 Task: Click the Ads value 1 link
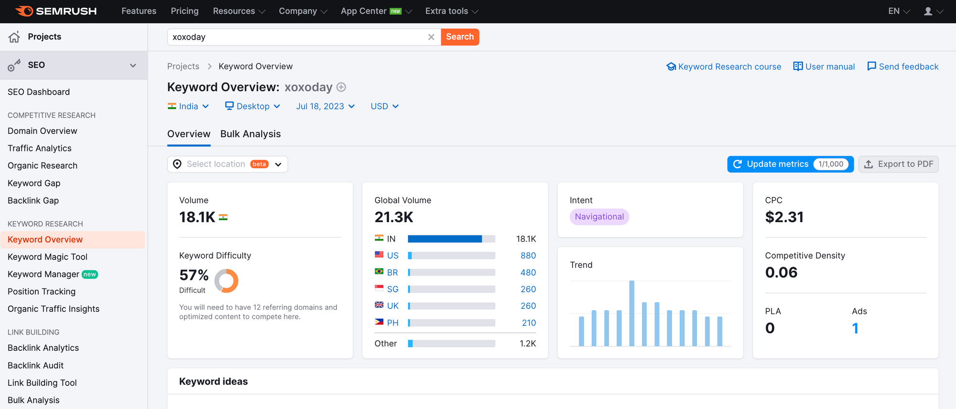tap(855, 328)
